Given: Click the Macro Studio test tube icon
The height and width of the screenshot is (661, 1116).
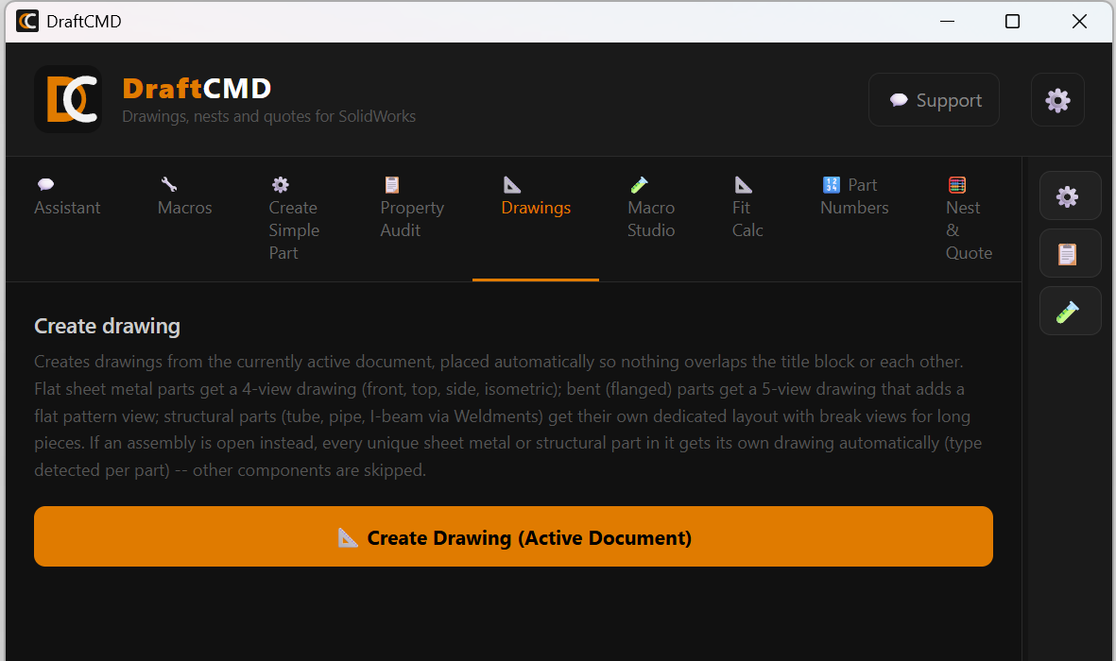Looking at the screenshot, I should pos(639,185).
